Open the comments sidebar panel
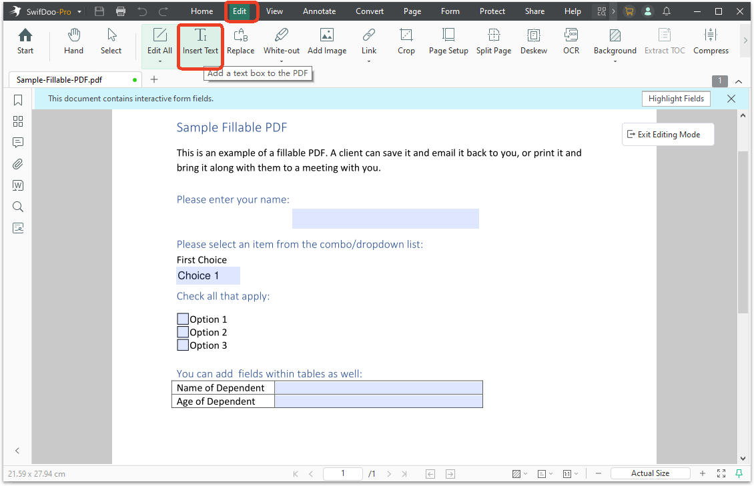Screen dimensions: 754x486 18,143
